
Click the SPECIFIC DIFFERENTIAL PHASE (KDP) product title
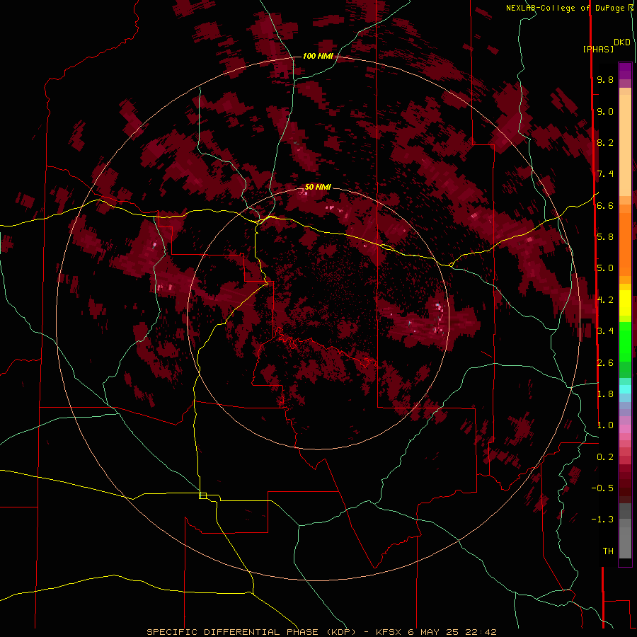tap(251, 632)
